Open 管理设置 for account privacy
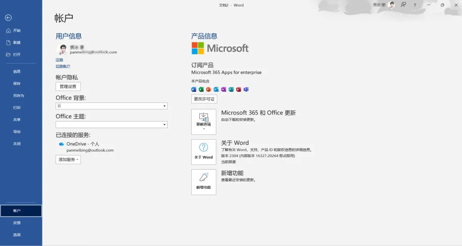The image size is (462, 246). pyautogui.click(x=68, y=87)
